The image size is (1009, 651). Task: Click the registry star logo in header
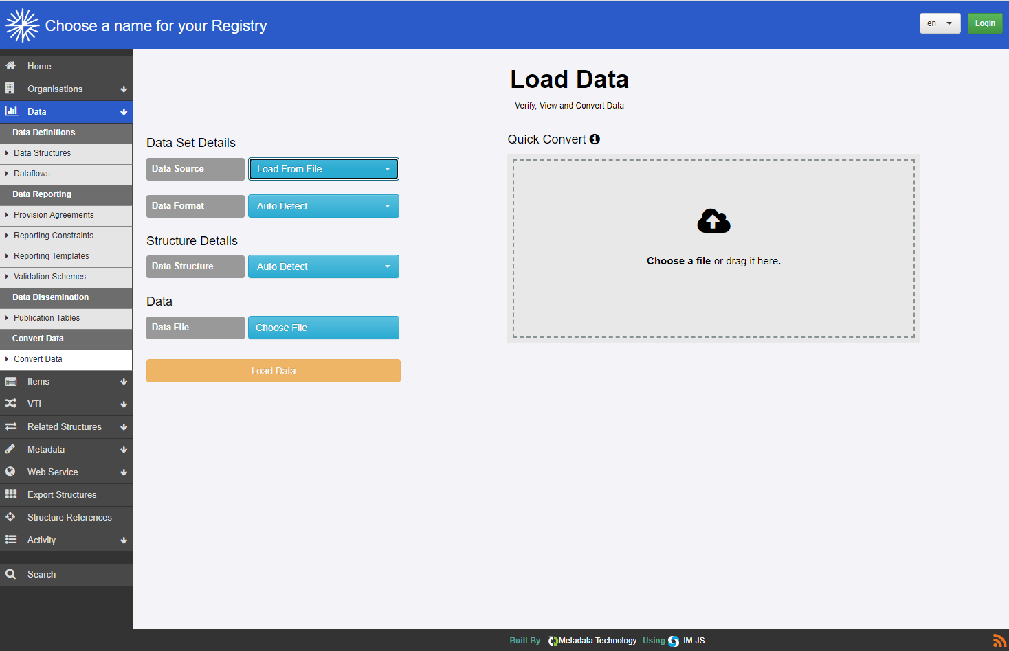click(22, 25)
